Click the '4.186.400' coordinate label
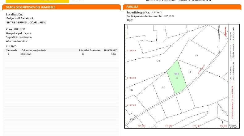244x136 pixels. tap(131, 78)
